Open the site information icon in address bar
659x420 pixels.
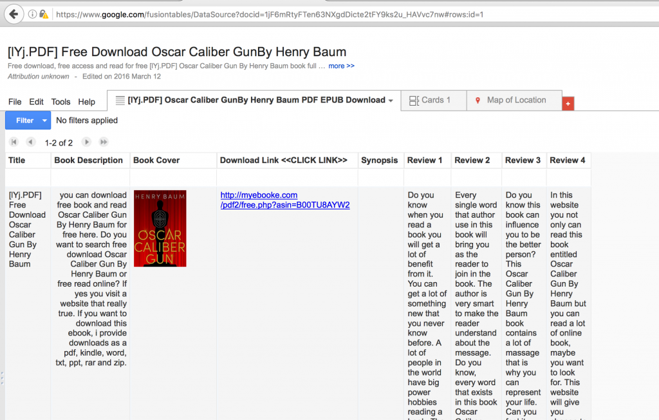(x=32, y=14)
